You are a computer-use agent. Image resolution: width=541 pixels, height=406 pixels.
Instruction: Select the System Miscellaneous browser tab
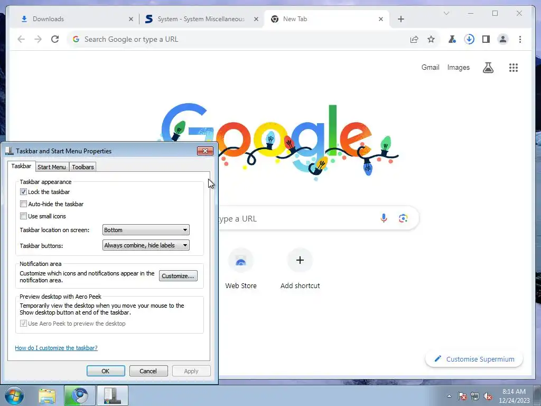coord(201,19)
